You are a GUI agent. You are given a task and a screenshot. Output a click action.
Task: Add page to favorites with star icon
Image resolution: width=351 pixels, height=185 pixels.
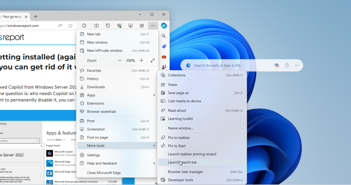[71, 26]
